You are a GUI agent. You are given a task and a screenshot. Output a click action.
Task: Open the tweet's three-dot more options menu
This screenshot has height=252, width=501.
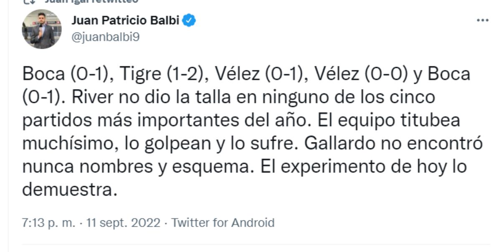point(483,20)
